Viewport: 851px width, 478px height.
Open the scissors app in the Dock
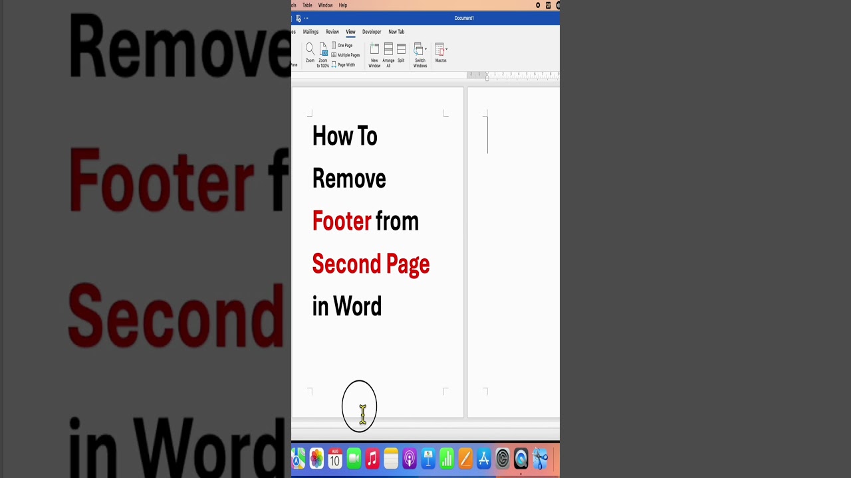(540, 458)
